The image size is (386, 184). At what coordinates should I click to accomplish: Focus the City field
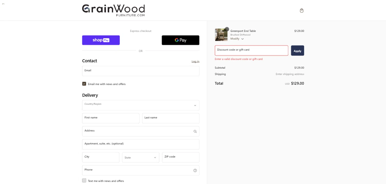point(101,157)
